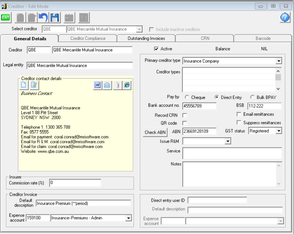Click the edit contact pencil icon
The height and width of the screenshot is (234, 294).
34,85
